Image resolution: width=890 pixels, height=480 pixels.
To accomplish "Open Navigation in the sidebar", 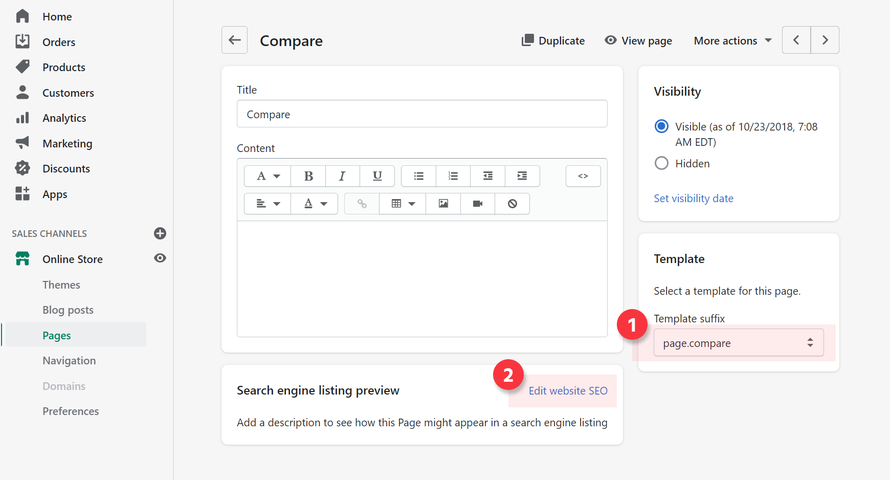I will point(69,361).
